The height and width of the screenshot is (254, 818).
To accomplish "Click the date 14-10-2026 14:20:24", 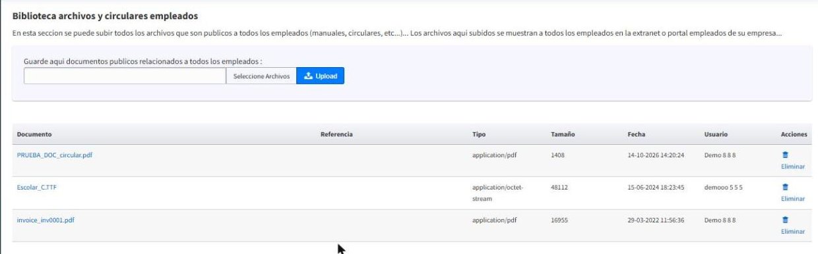I will pos(656,155).
